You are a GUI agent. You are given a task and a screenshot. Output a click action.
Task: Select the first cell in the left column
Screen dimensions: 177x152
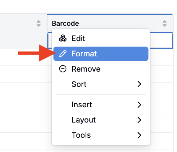pyautogui.click(x=23, y=41)
